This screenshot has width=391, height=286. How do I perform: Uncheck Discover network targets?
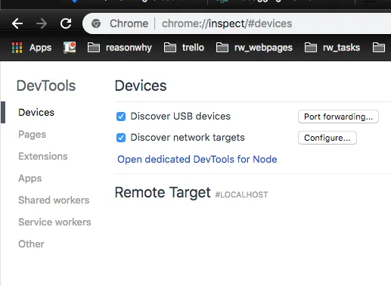[x=121, y=138]
